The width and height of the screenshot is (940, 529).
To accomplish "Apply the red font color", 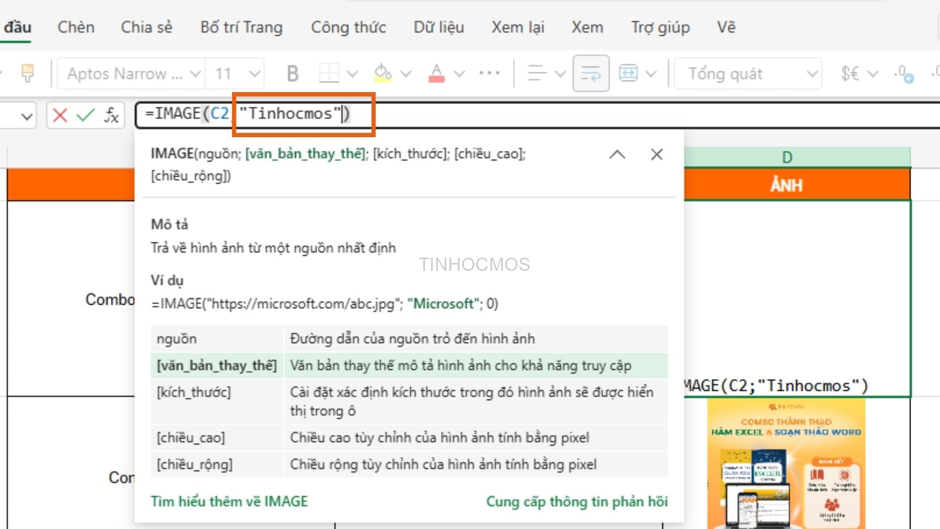I will point(436,73).
